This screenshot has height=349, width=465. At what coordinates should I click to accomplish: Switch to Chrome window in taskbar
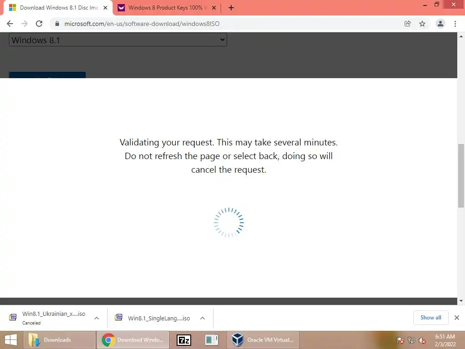click(x=133, y=340)
